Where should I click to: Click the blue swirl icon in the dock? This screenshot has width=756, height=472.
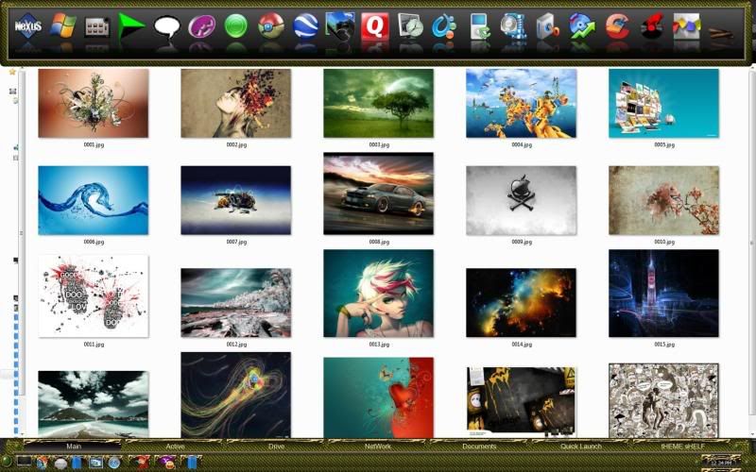click(443, 26)
